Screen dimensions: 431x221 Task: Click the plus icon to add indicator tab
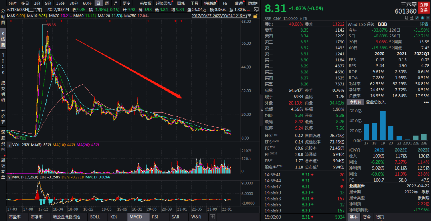coord(212,217)
